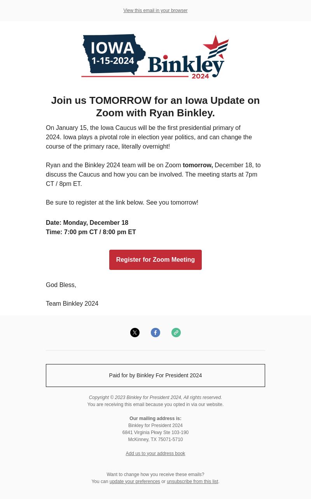Click the 'Paid for by Binkley' disclaimer box
Image resolution: width=311 pixels, height=499 pixels.
pyautogui.click(x=155, y=375)
